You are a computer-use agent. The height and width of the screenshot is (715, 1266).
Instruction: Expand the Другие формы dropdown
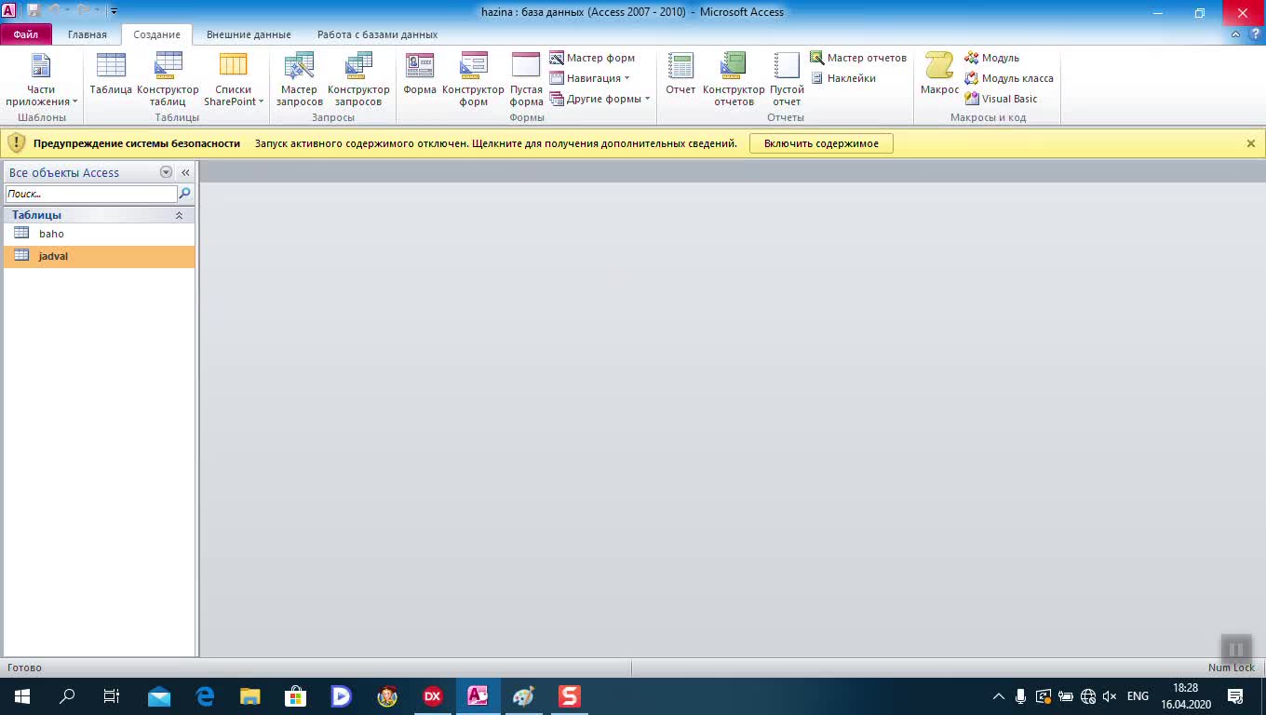[x=599, y=99]
